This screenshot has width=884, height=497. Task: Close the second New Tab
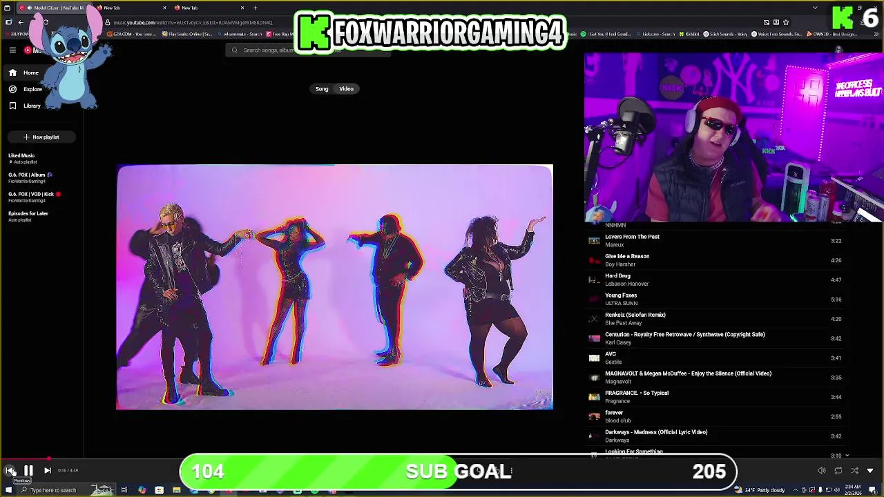[x=164, y=8]
